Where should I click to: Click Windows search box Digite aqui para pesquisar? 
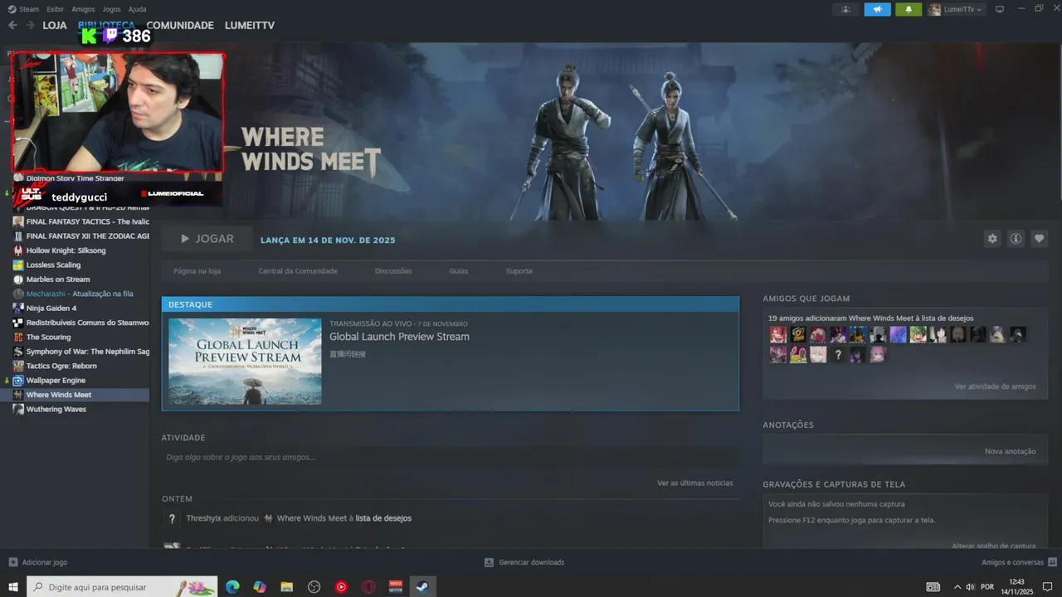[x=122, y=587]
